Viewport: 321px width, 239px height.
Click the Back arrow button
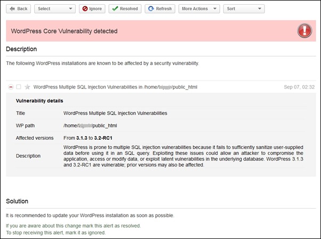pos(19,9)
